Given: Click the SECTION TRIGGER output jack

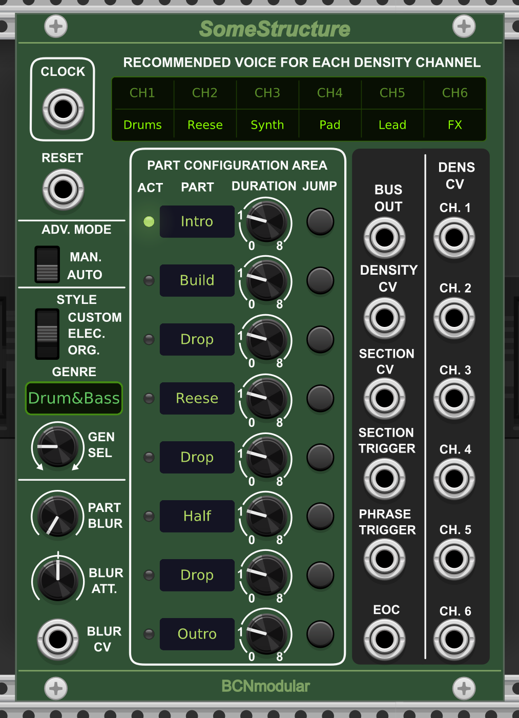Looking at the screenshot, I should tap(384, 479).
